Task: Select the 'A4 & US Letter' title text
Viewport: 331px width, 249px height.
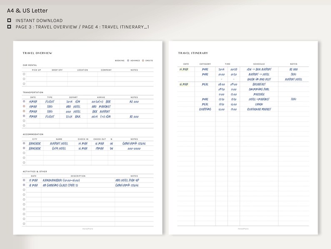Action: 27,10
